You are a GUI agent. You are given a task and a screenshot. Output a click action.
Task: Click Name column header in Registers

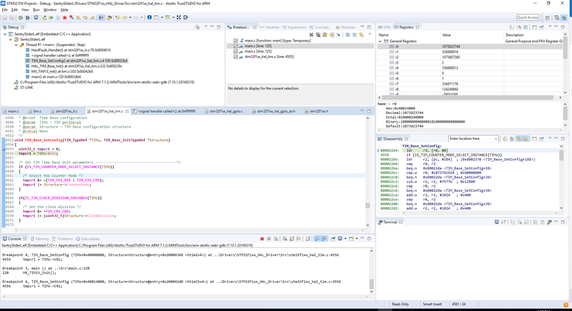point(384,35)
